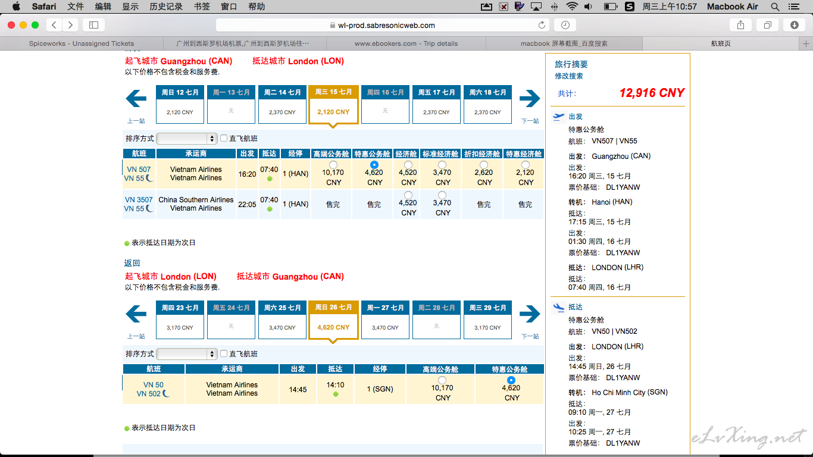Image resolution: width=813 pixels, height=457 pixels.
Task: Select 3,470 CNY fare for VN 3507
Action: pos(442,195)
